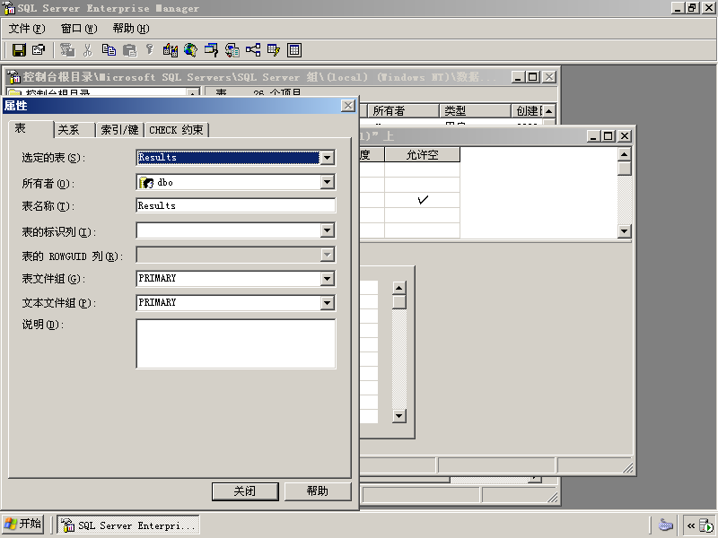Open the 选定的表 dropdown arrow
The height and width of the screenshot is (538, 718).
coord(327,158)
